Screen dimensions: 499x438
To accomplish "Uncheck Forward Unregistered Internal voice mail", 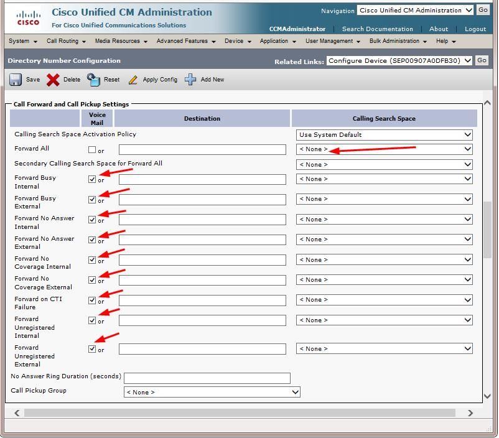I will click(92, 320).
